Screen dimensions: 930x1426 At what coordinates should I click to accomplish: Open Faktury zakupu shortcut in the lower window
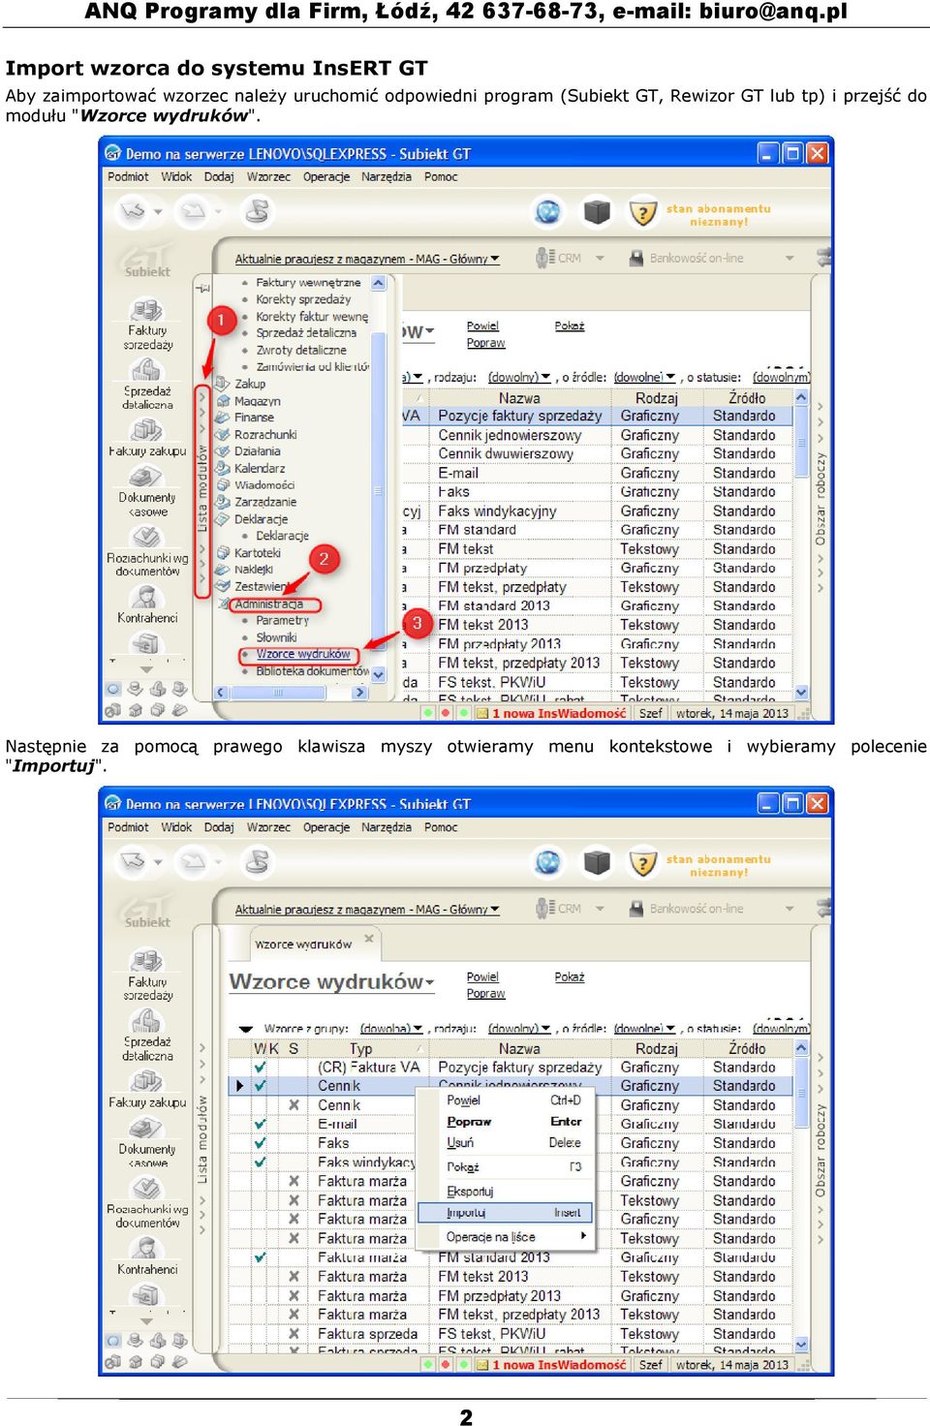[x=147, y=1089]
